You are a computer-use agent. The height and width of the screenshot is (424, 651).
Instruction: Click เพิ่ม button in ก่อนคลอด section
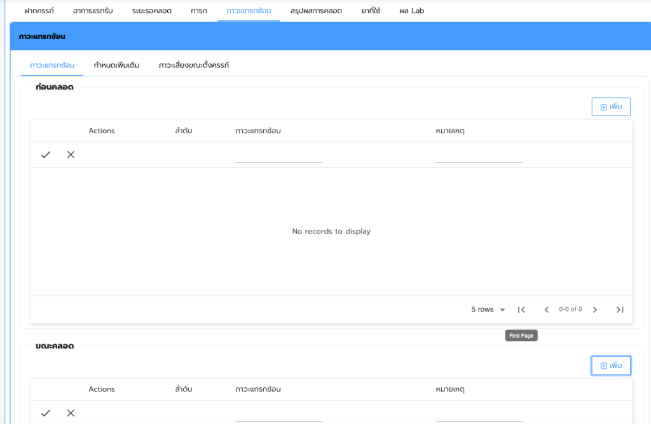[x=610, y=107]
